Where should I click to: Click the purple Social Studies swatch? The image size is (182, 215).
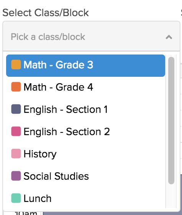click(x=16, y=176)
